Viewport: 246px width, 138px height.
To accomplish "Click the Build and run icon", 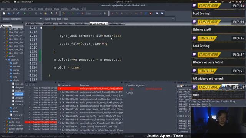I will coord(73,13).
